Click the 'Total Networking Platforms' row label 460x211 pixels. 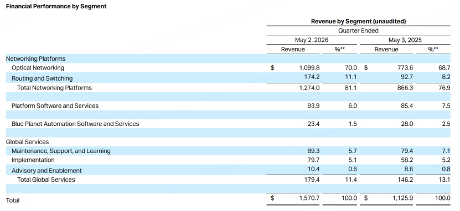pos(55,88)
